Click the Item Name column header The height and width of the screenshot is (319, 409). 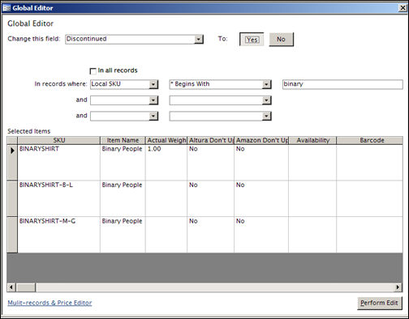click(123, 140)
